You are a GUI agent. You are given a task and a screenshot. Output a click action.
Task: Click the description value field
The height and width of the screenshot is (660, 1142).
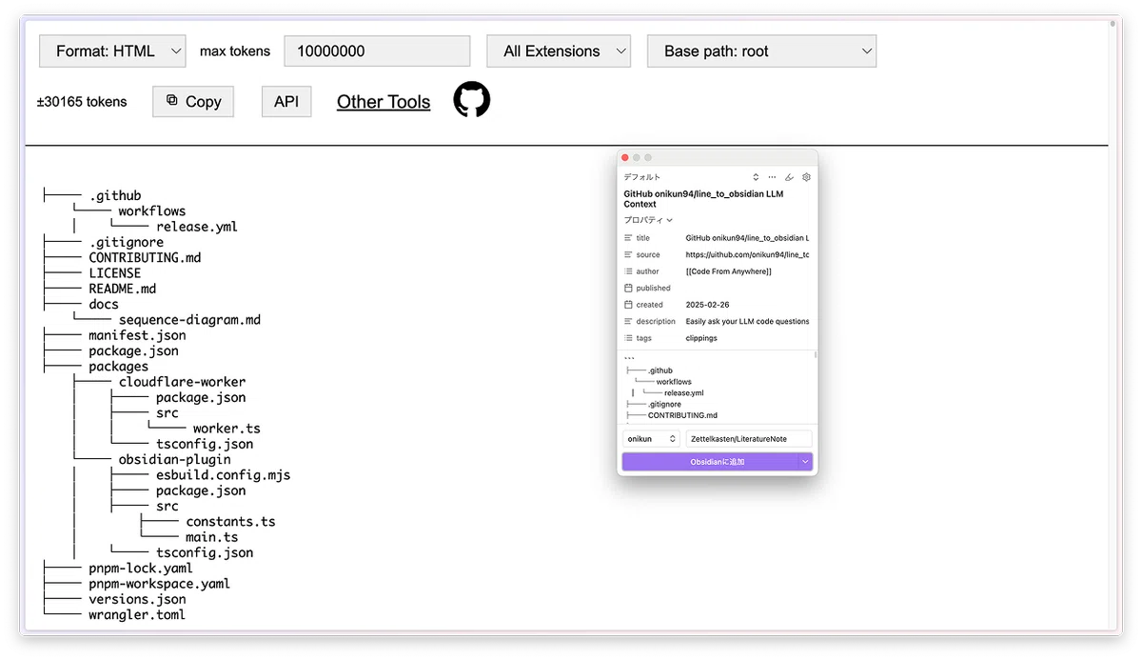pyautogui.click(x=747, y=321)
